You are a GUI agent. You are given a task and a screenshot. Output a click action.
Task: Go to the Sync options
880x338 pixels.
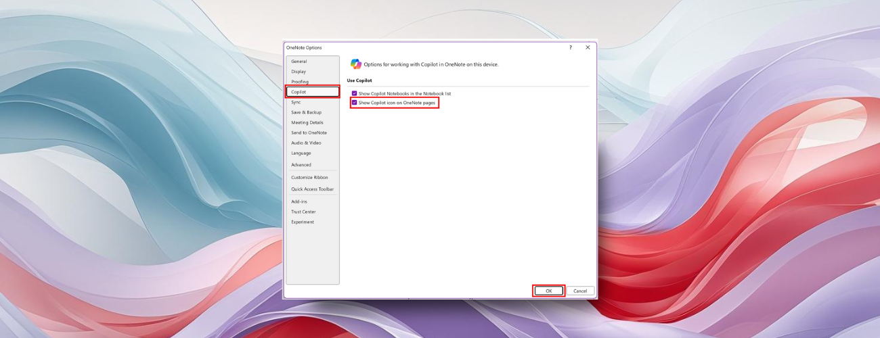point(312,102)
